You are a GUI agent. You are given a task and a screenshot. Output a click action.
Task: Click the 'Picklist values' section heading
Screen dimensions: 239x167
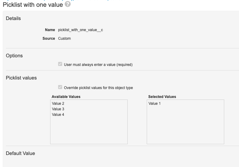tap(21, 78)
